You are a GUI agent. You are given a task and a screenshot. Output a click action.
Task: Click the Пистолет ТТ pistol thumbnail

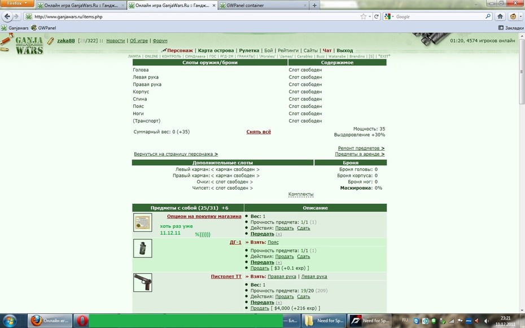[143, 282]
